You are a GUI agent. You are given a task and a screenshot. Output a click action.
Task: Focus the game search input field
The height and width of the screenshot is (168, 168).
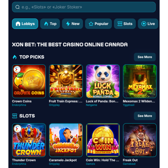click(84, 7)
